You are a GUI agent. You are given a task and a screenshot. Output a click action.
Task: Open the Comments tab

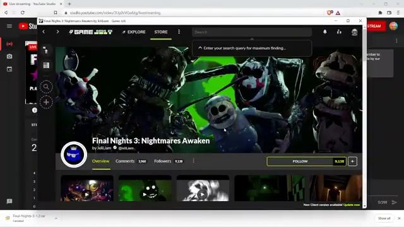click(131, 161)
